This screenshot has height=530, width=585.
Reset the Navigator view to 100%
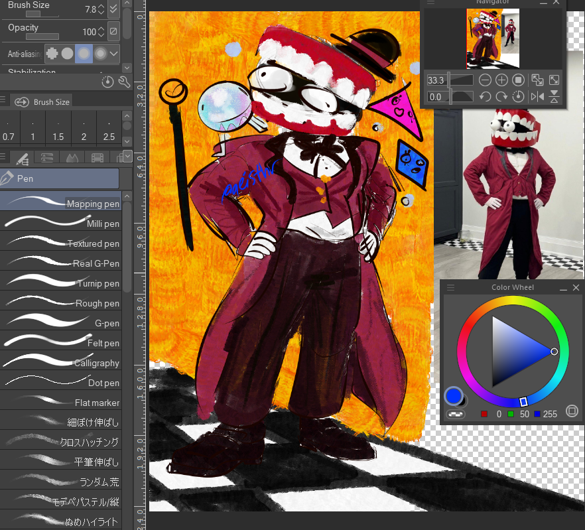pos(518,80)
